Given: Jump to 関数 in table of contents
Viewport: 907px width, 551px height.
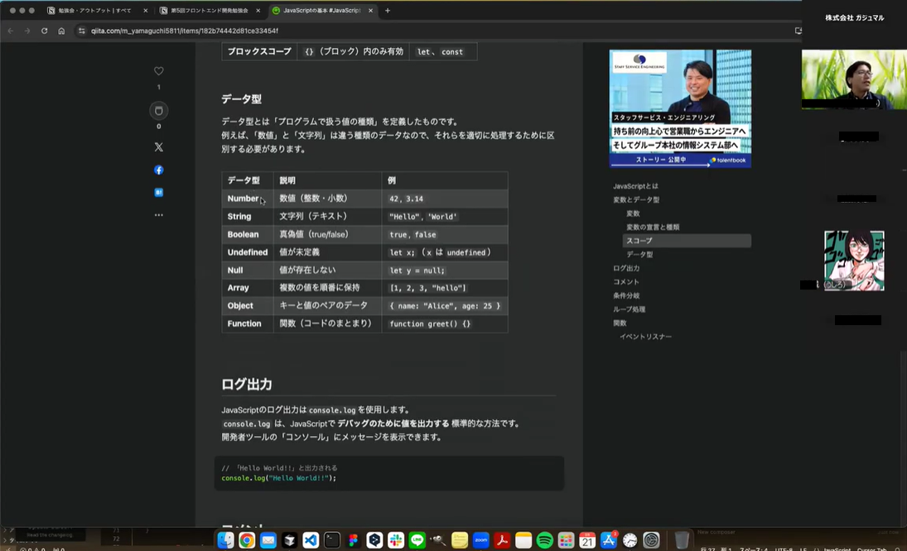Looking at the screenshot, I should pos(620,323).
